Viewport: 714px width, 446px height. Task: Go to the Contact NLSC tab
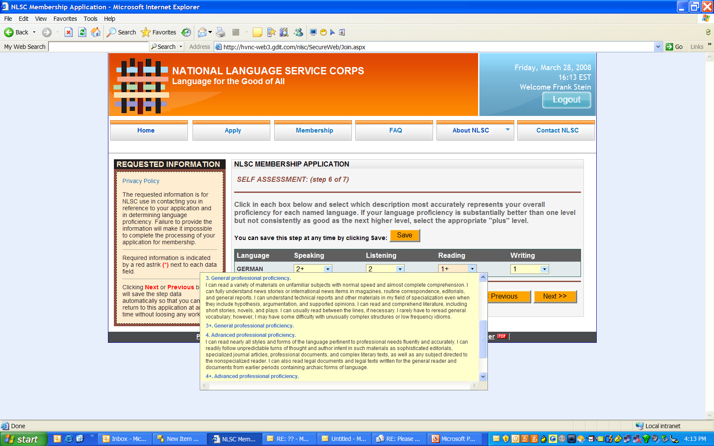(556, 131)
